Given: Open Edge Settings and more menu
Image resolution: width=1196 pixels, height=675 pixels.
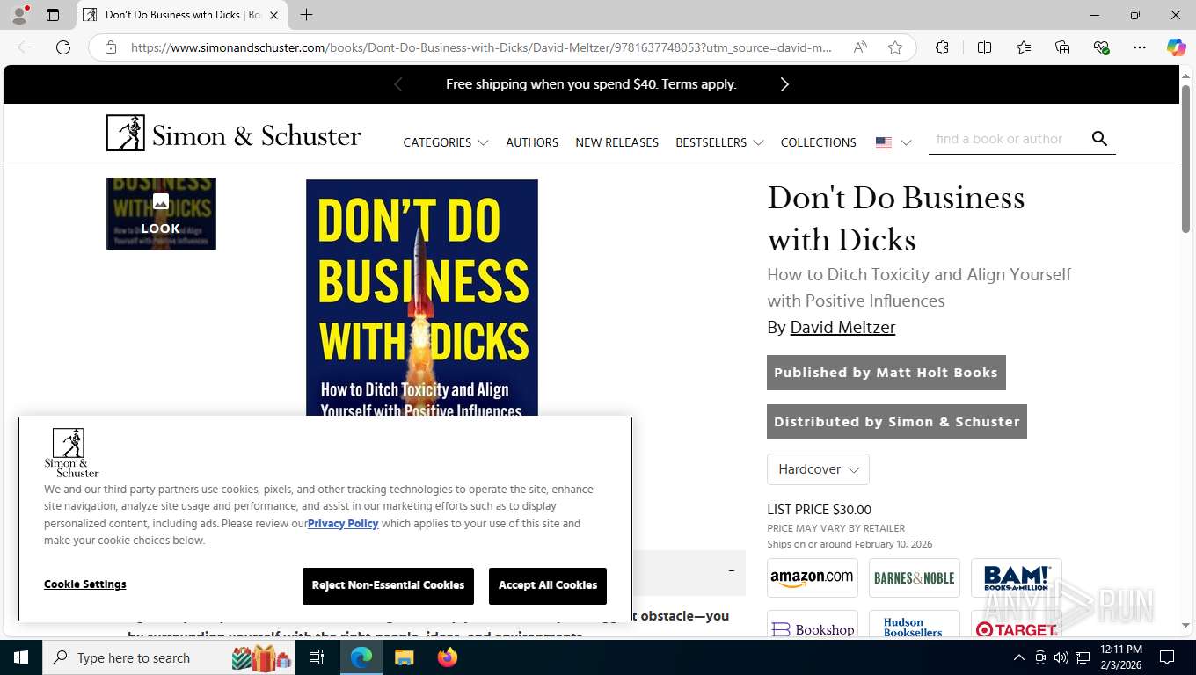Looking at the screenshot, I should tap(1140, 47).
